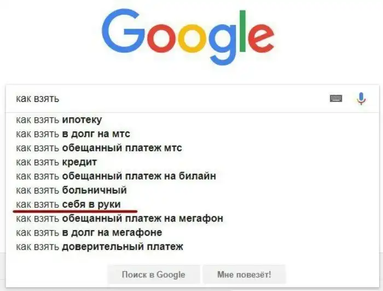The image size is (383, 291).
Task: Choose 'как взять обещанный платеж на билайн'
Action: click(x=116, y=176)
